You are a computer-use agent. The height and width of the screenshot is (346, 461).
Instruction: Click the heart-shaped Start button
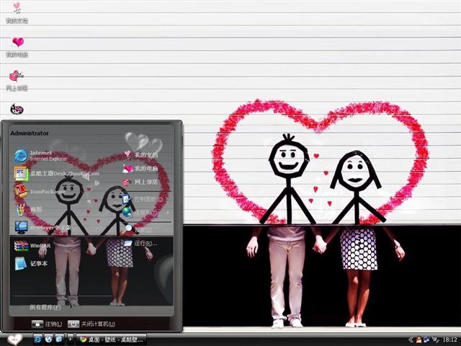coord(14,340)
